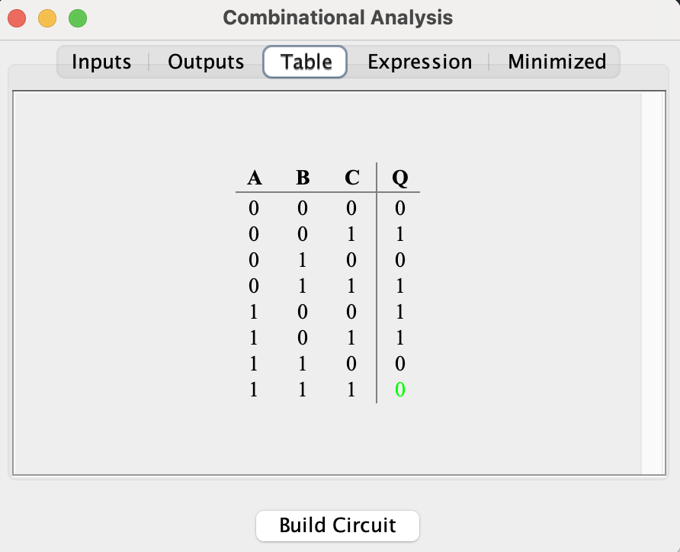Minimize the window with the yellow button
This screenshot has height=552, width=680.
47,18
